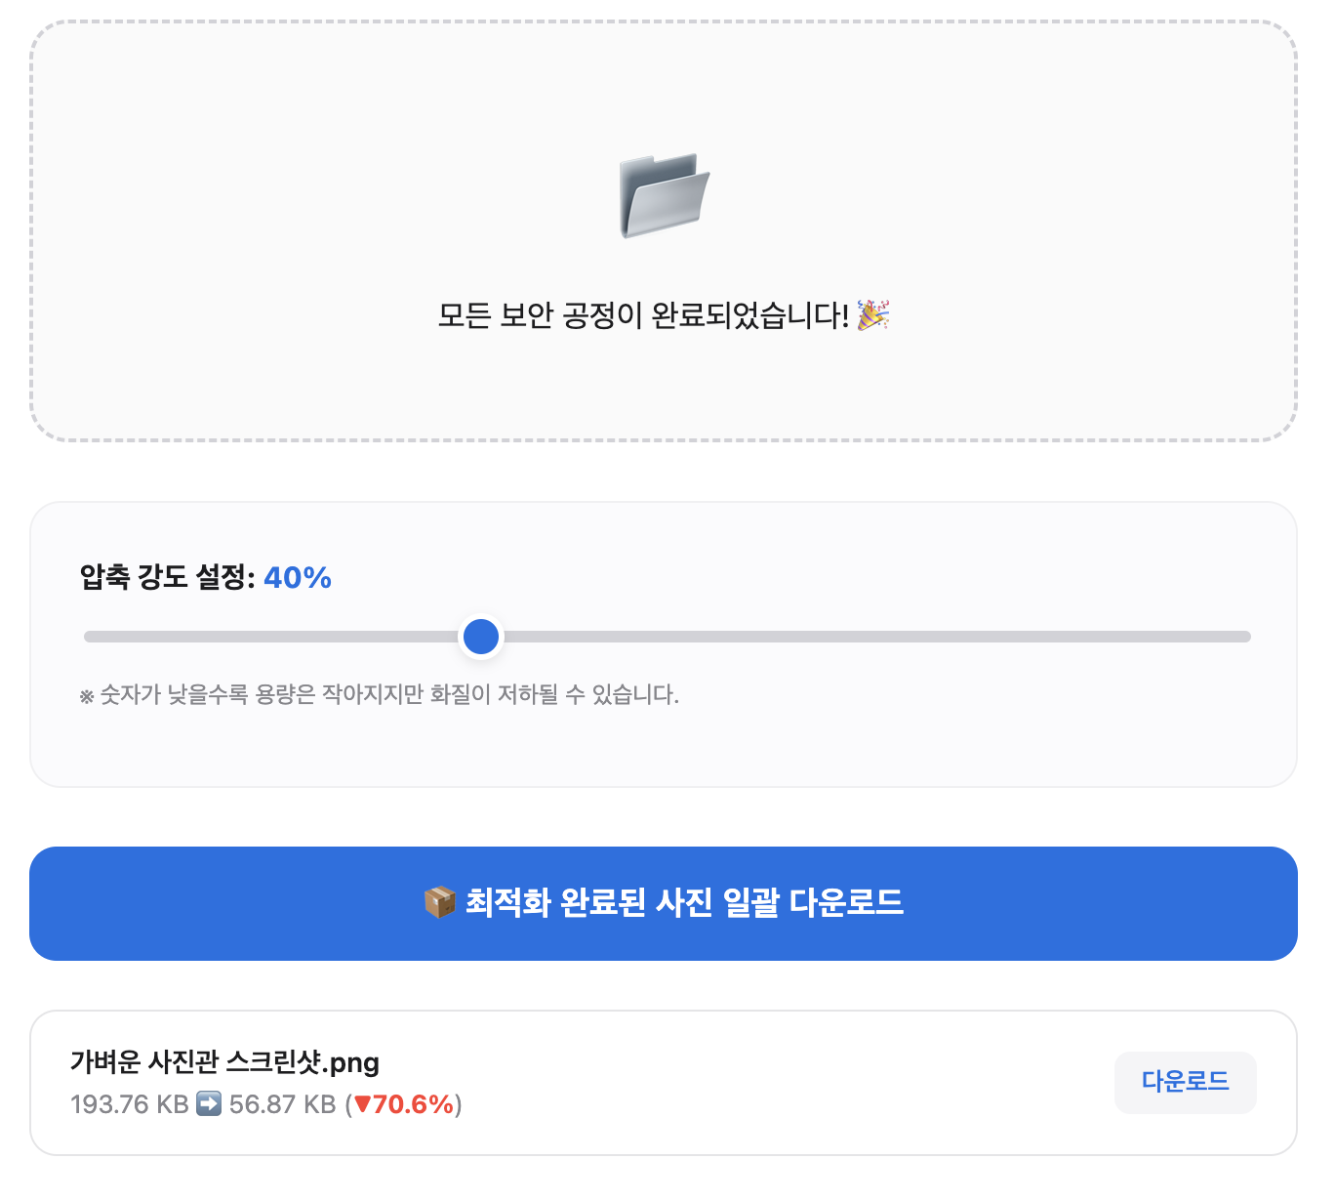Click the 193.76 KB original size text
Screen dimensions: 1335x1201
pos(128,1104)
